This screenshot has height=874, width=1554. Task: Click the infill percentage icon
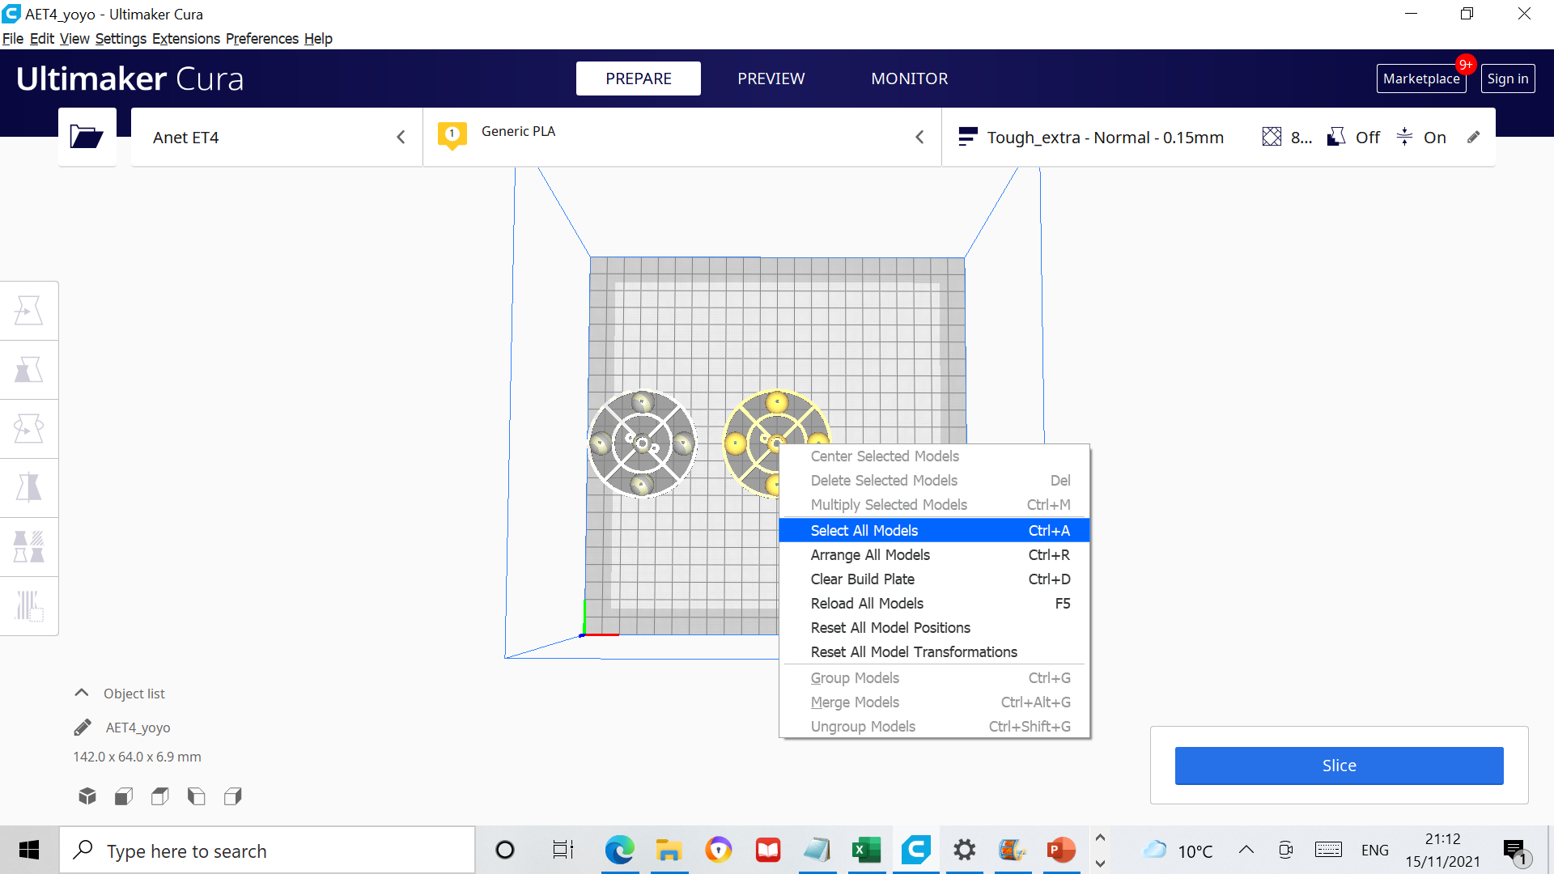[1272, 138]
